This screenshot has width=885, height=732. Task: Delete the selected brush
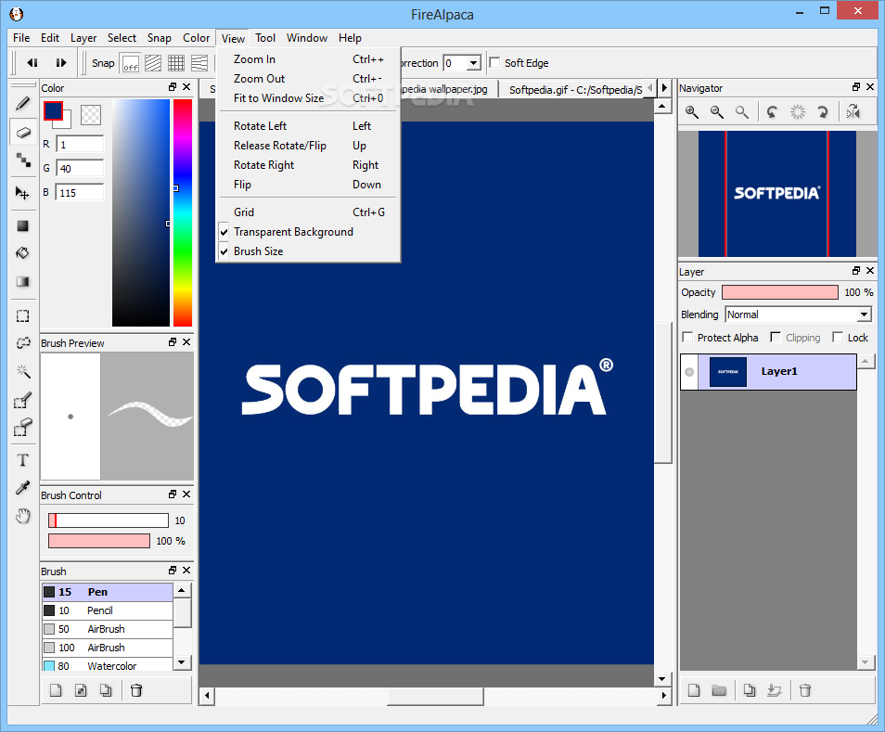click(136, 690)
